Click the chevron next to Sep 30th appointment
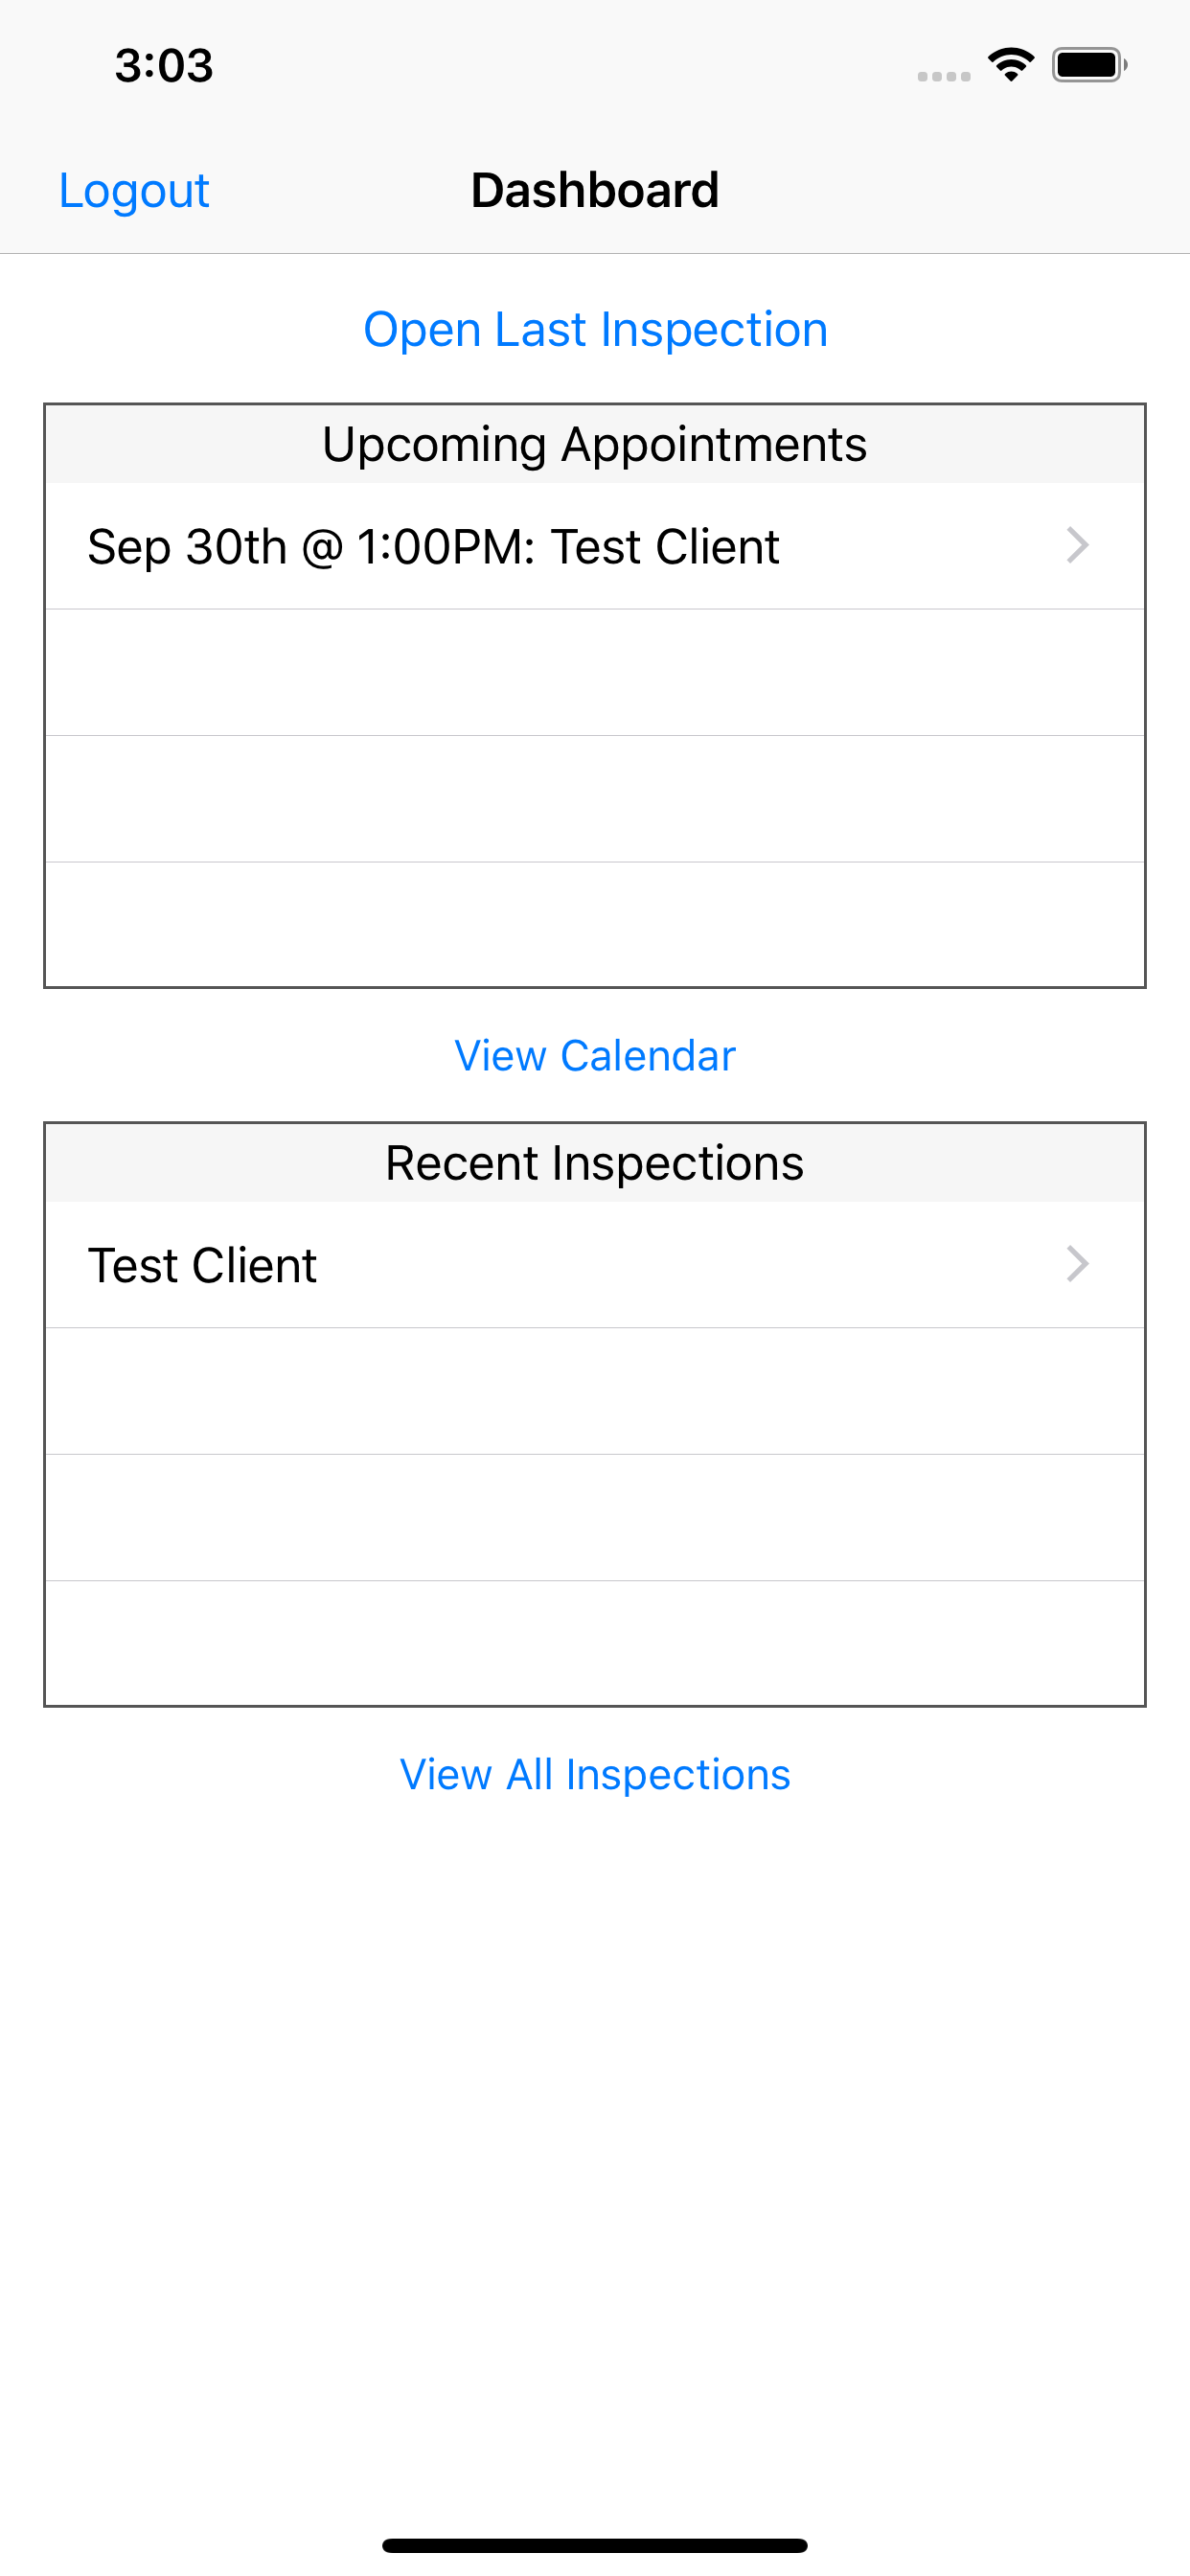The height and width of the screenshot is (2576, 1190). pos(1077,546)
